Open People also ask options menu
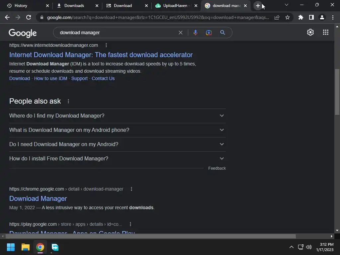Screen dimensions: 340x255 click(x=68, y=101)
